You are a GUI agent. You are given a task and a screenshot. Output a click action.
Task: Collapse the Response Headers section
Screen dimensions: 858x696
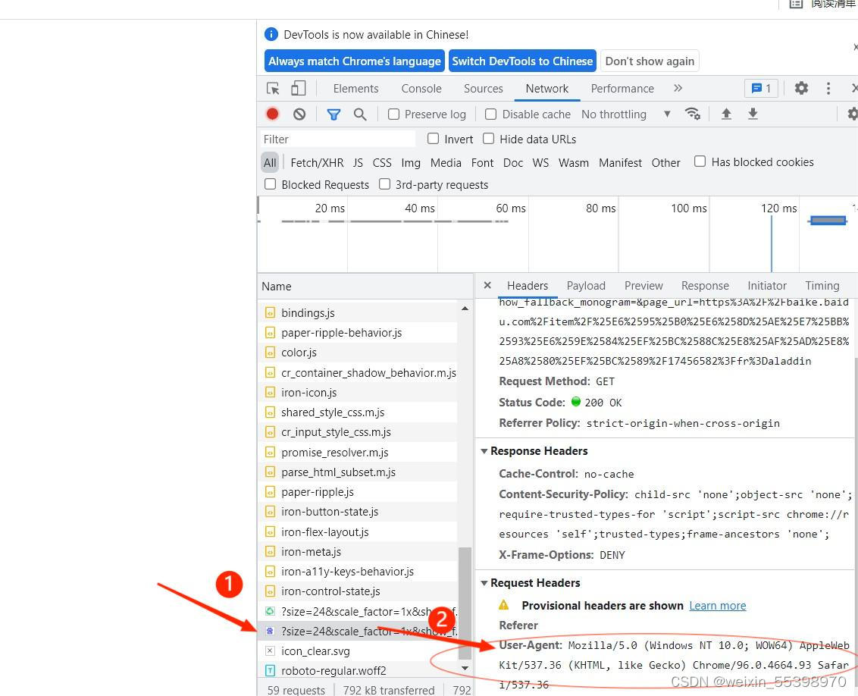(484, 451)
